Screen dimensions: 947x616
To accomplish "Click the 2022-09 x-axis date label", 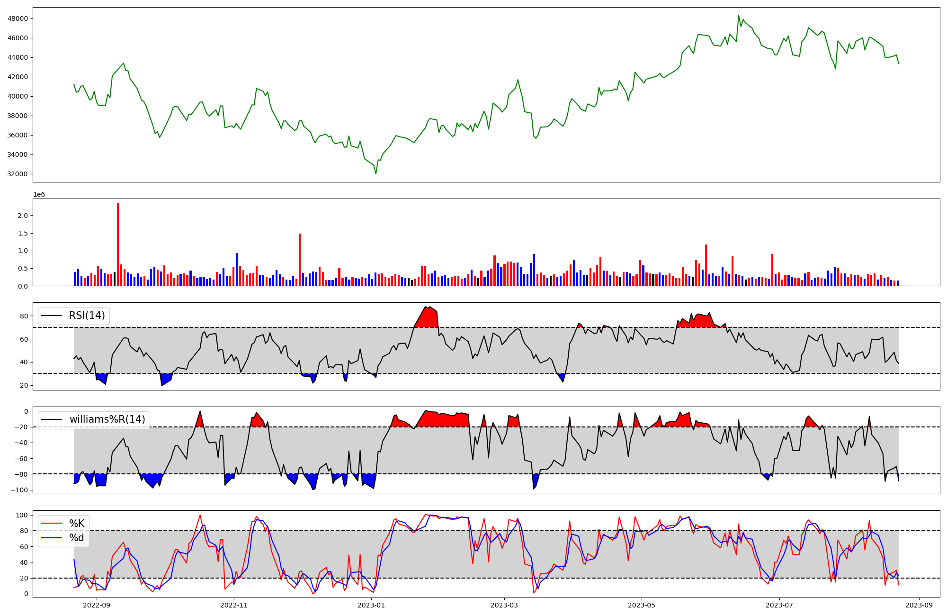I will pyautogui.click(x=97, y=605).
